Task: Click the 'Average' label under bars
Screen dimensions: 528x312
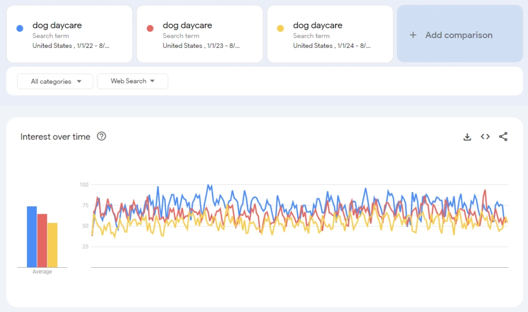Action: point(42,272)
